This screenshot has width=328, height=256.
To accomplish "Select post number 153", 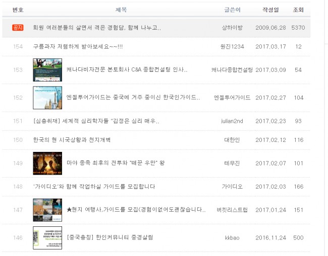I will [18, 70].
